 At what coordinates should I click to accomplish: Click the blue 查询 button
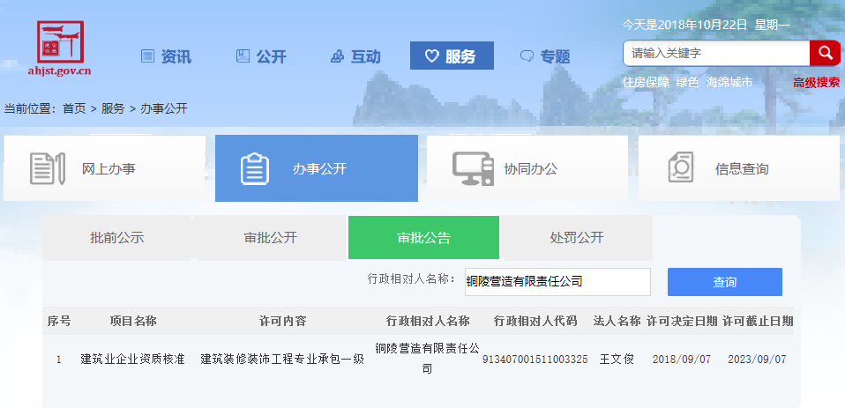[725, 282]
